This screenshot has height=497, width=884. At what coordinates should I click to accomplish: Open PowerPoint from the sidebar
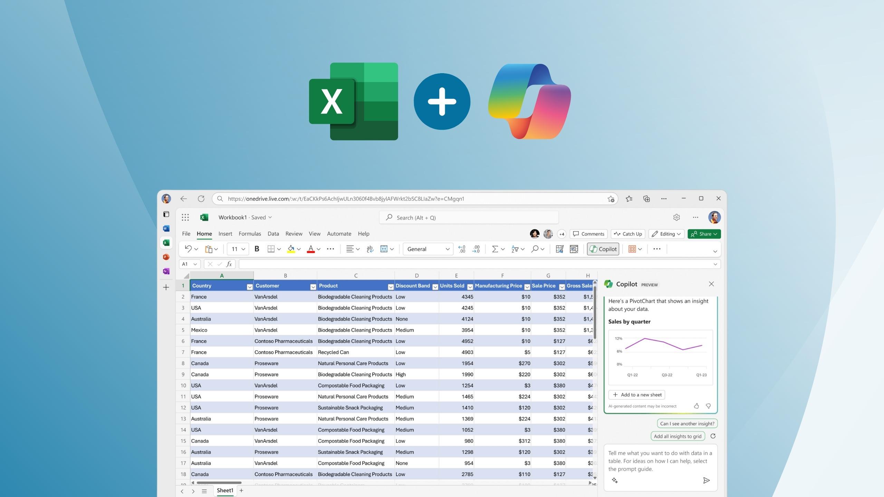click(x=166, y=257)
